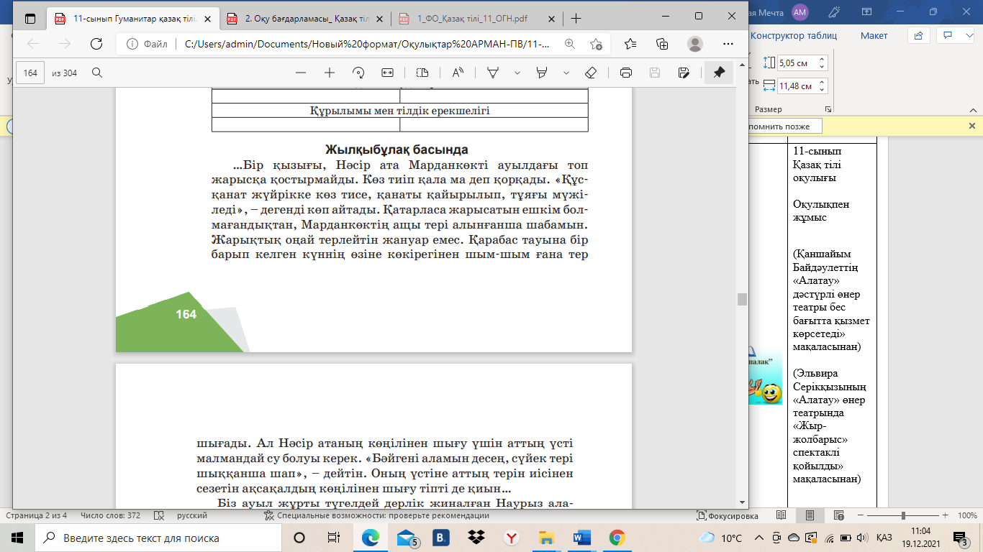Image resolution: width=983 pixels, height=552 pixels.
Task: Expand the Highlight tool options dropdown
Action: pos(566,73)
